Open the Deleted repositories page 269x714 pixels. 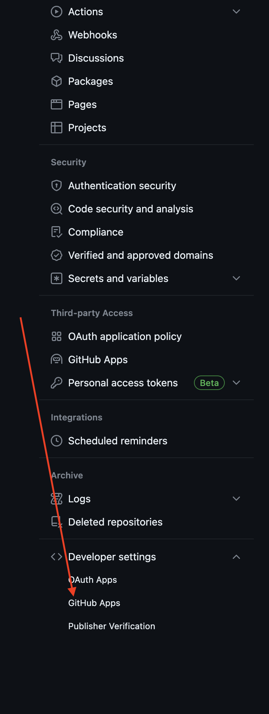point(115,522)
